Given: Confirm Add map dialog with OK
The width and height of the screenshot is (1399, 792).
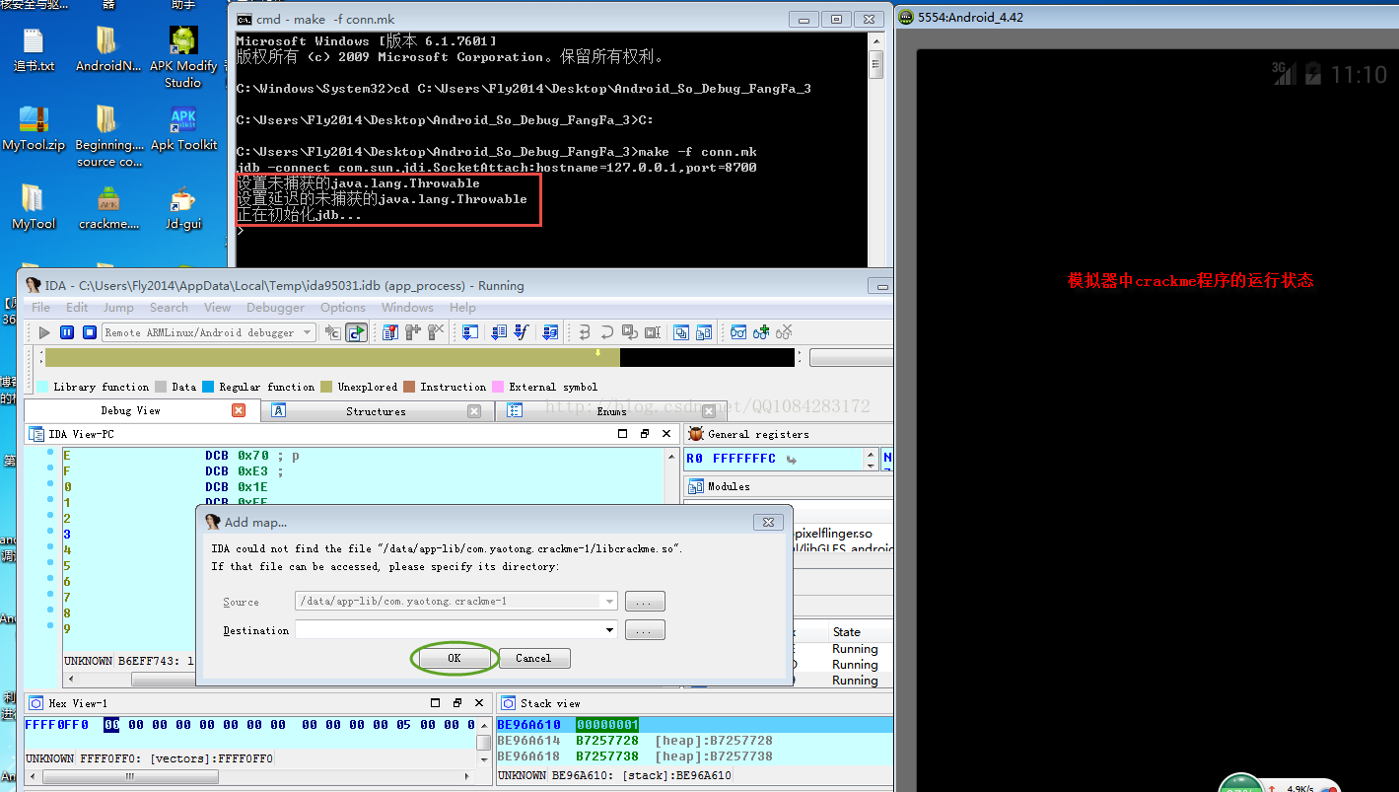Looking at the screenshot, I should tap(454, 658).
